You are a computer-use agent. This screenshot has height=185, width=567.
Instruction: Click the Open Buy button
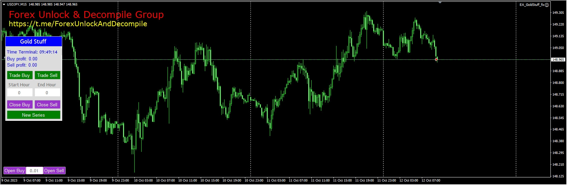15,171
